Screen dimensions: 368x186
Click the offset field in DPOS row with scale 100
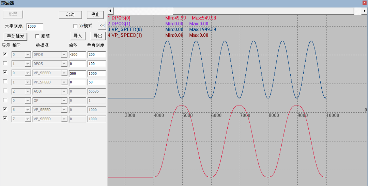coord(77,64)
